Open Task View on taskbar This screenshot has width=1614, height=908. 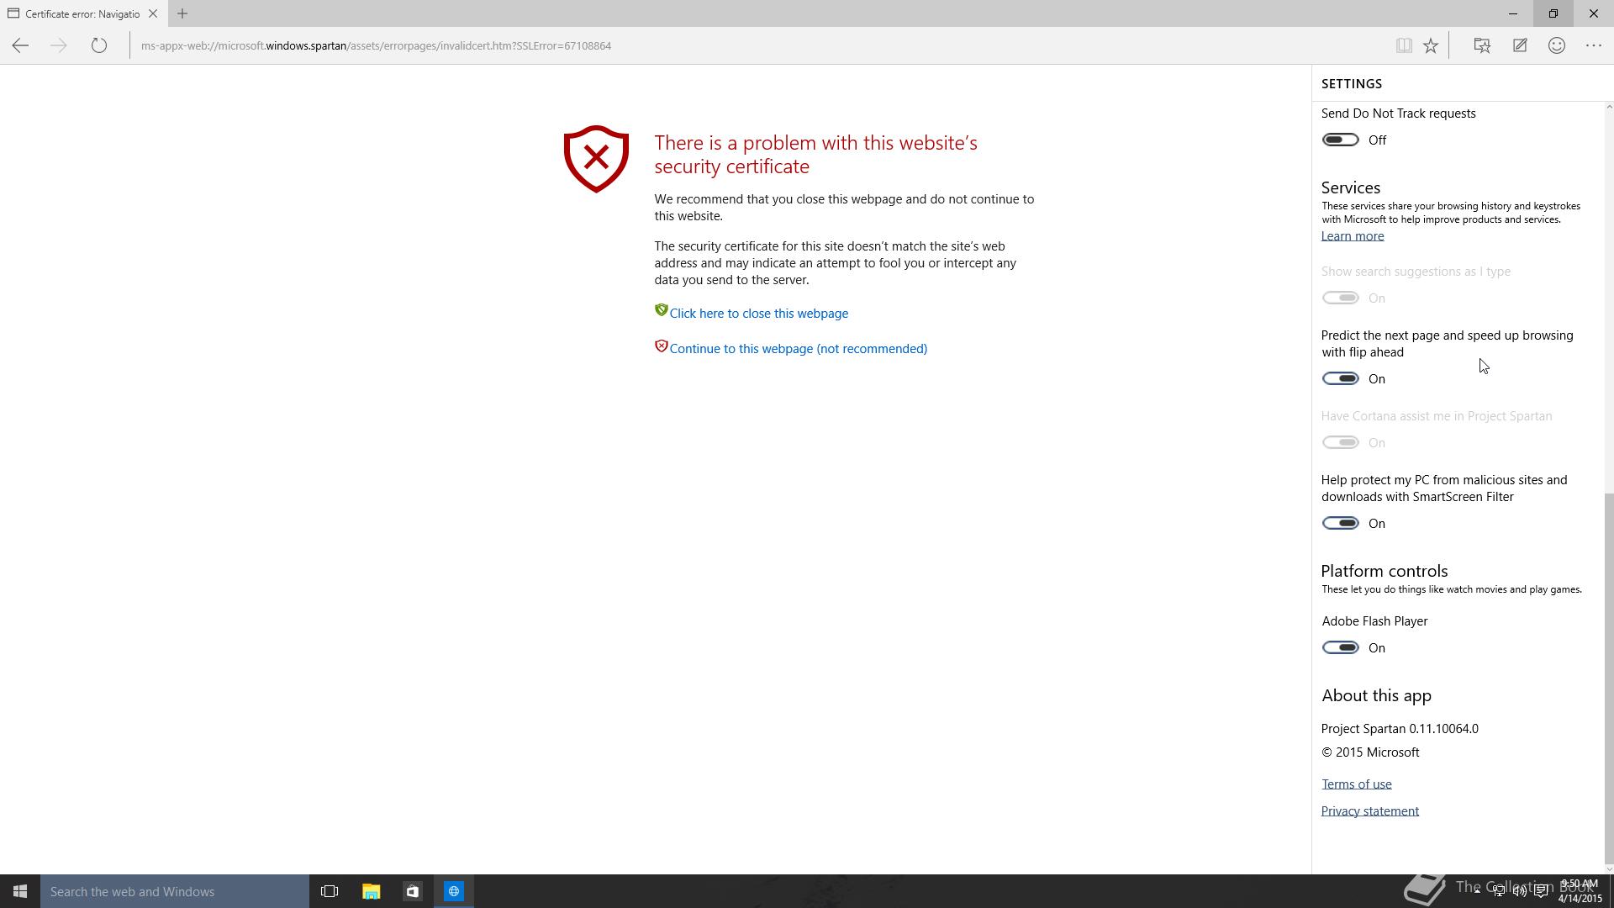tap(330, 891)
